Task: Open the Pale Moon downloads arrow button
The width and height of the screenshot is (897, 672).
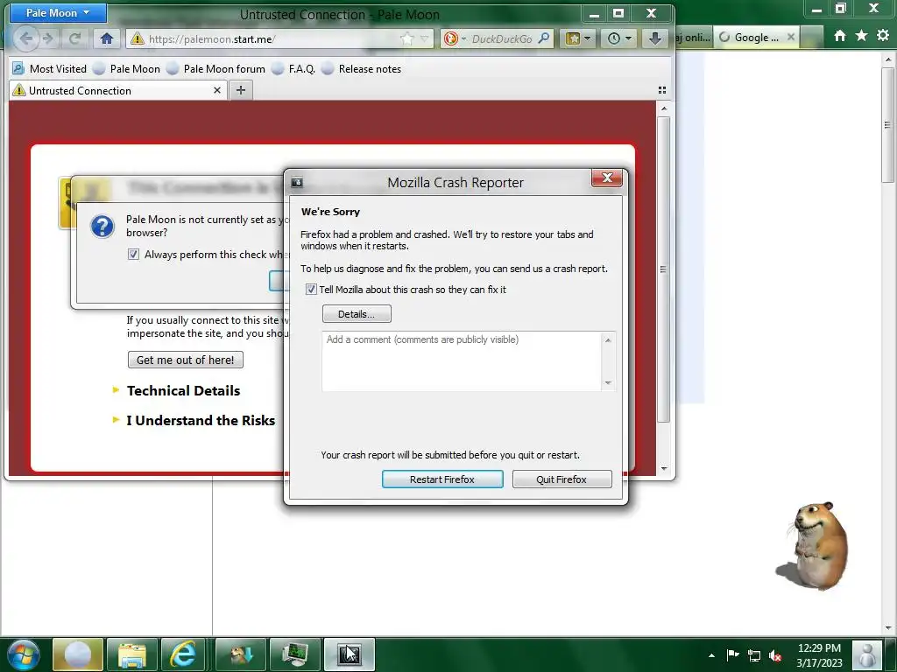Action: coord(655,38)
